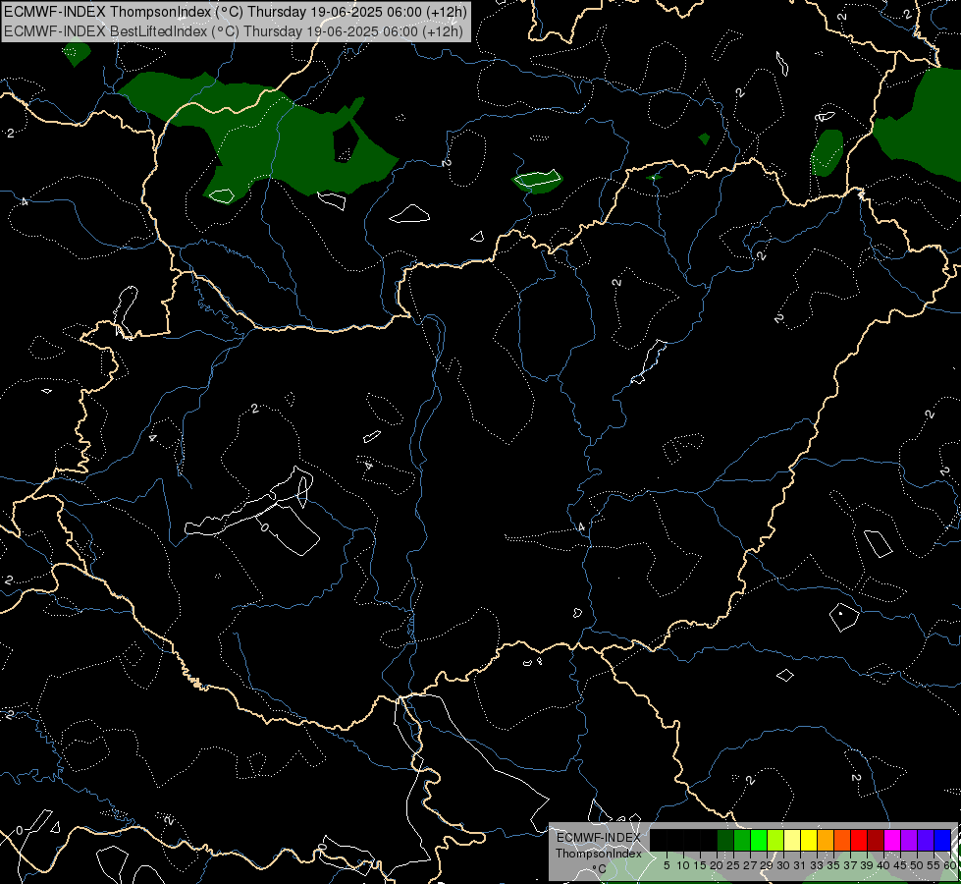Viewport: 961px width, 884px height.
Task: Click legend scale value 30
Action: (783, 865)
